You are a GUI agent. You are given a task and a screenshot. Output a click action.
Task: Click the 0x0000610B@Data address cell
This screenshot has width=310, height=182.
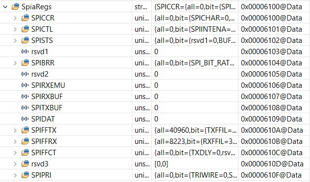click(272, 142)
